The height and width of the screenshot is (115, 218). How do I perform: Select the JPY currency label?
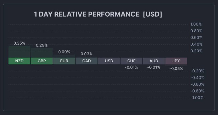coord(176,61)
